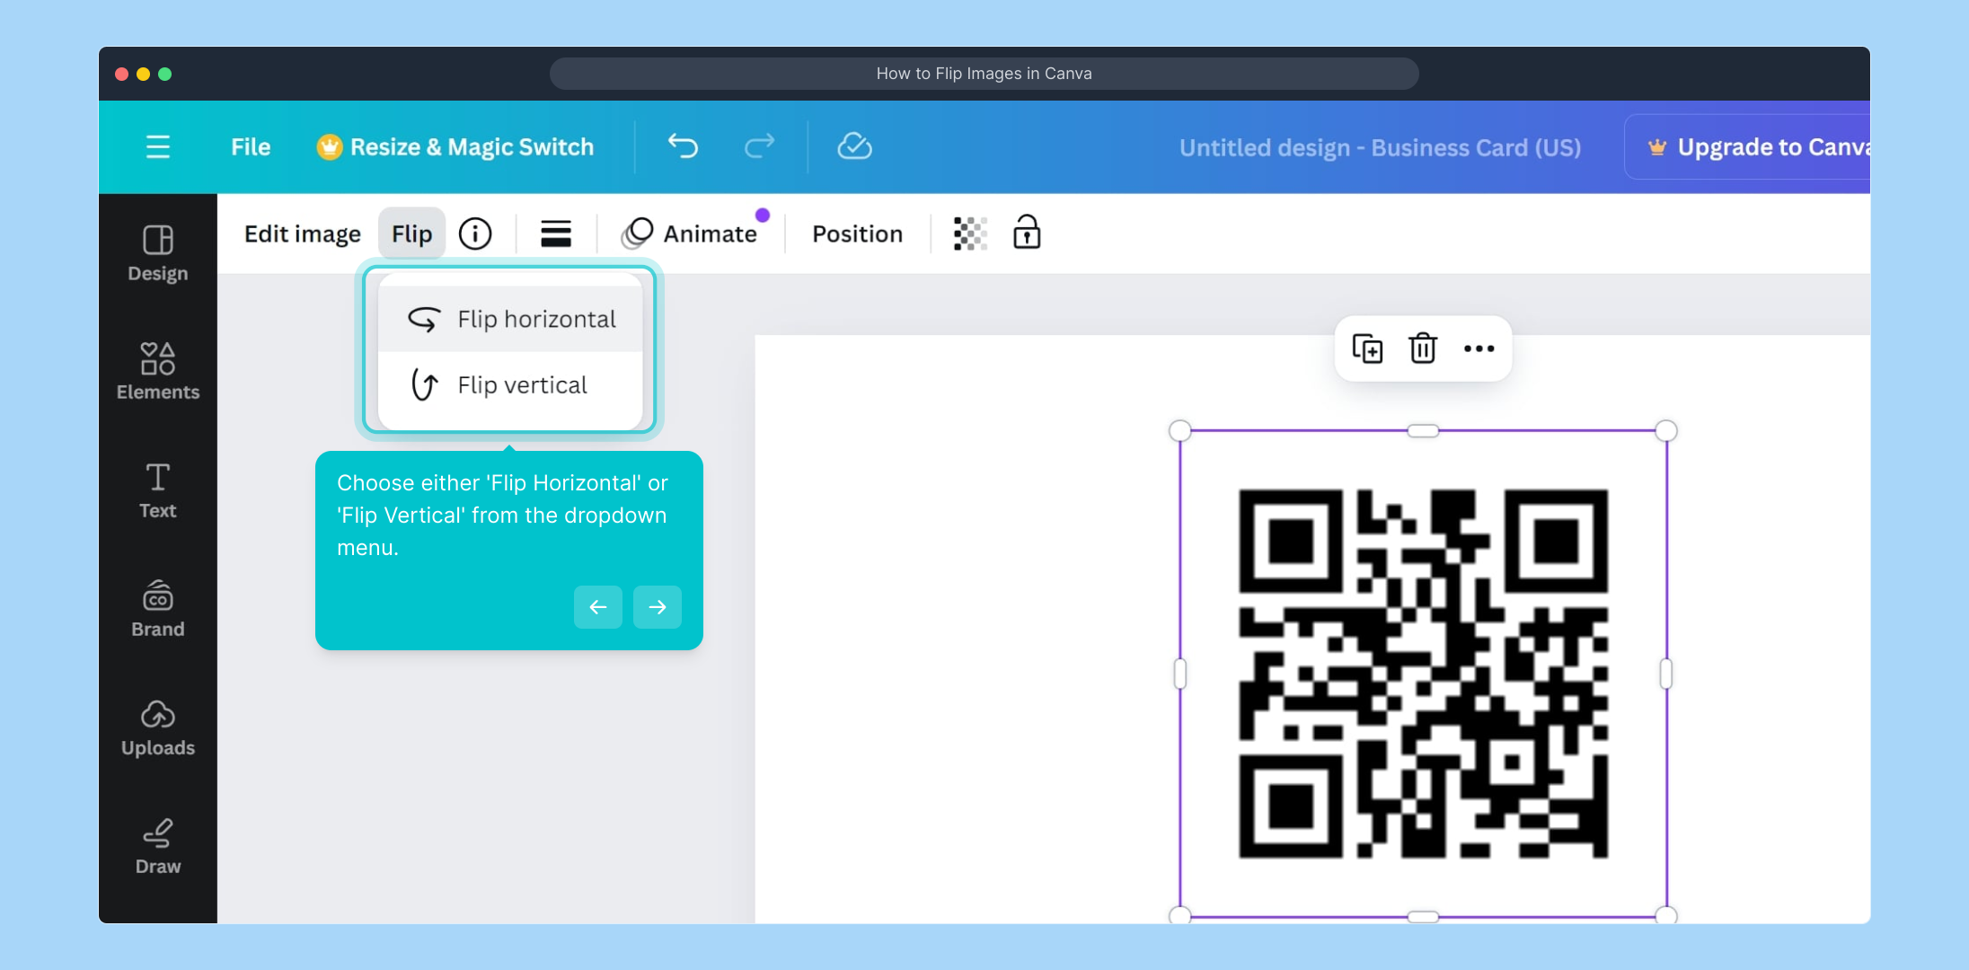Open the hamburger main menu
The image size is (1969, 970).
coord(158,146)
